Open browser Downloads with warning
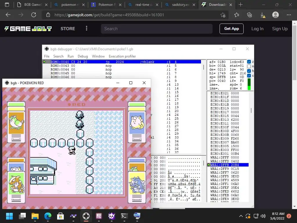The height and width of the screenshot is (223, 297). coord(262,15)
